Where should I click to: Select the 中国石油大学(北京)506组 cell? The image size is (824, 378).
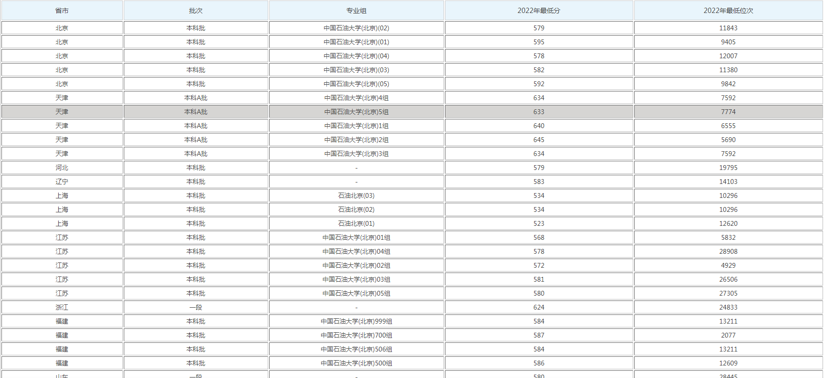[356, 349]
